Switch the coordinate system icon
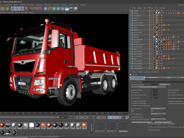The width and height of the screenshot is (184, 138). (x=26, y=9)
